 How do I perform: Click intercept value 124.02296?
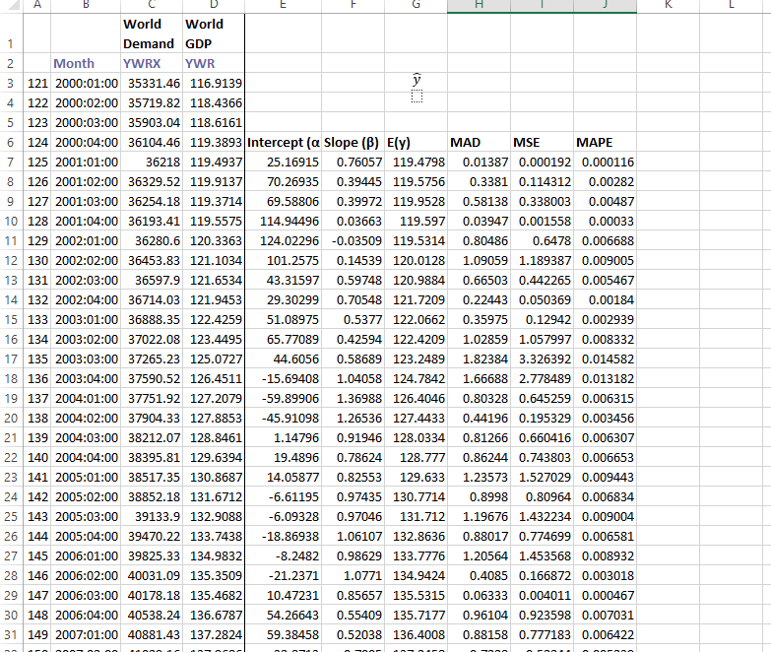[x=284, y=241]
